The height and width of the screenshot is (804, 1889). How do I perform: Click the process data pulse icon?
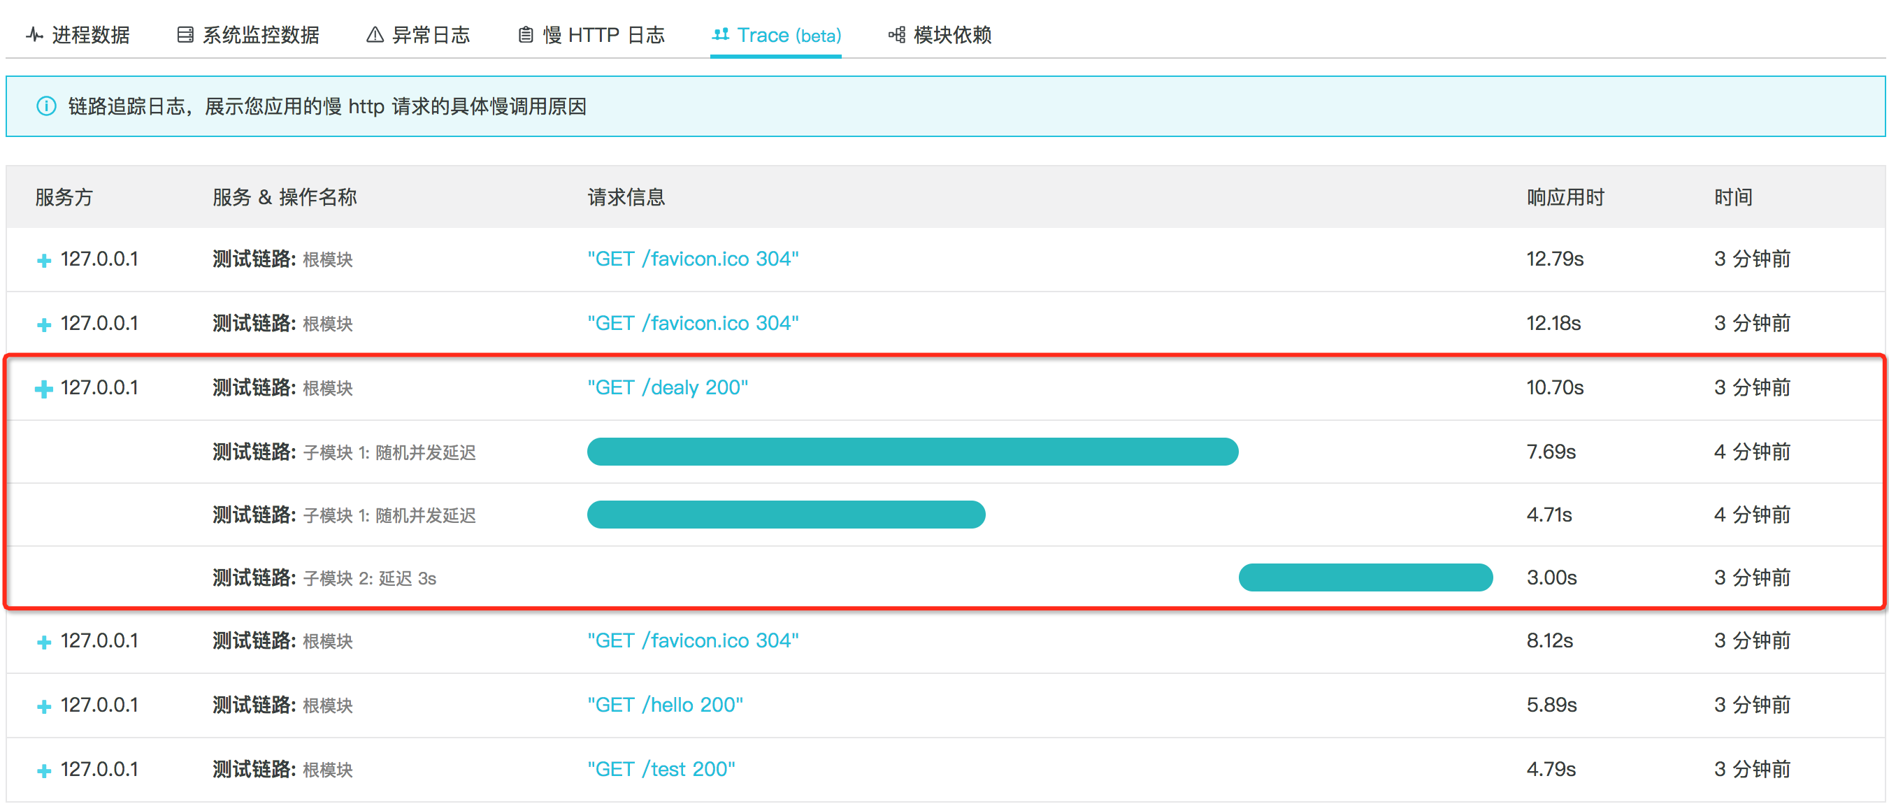34,34
